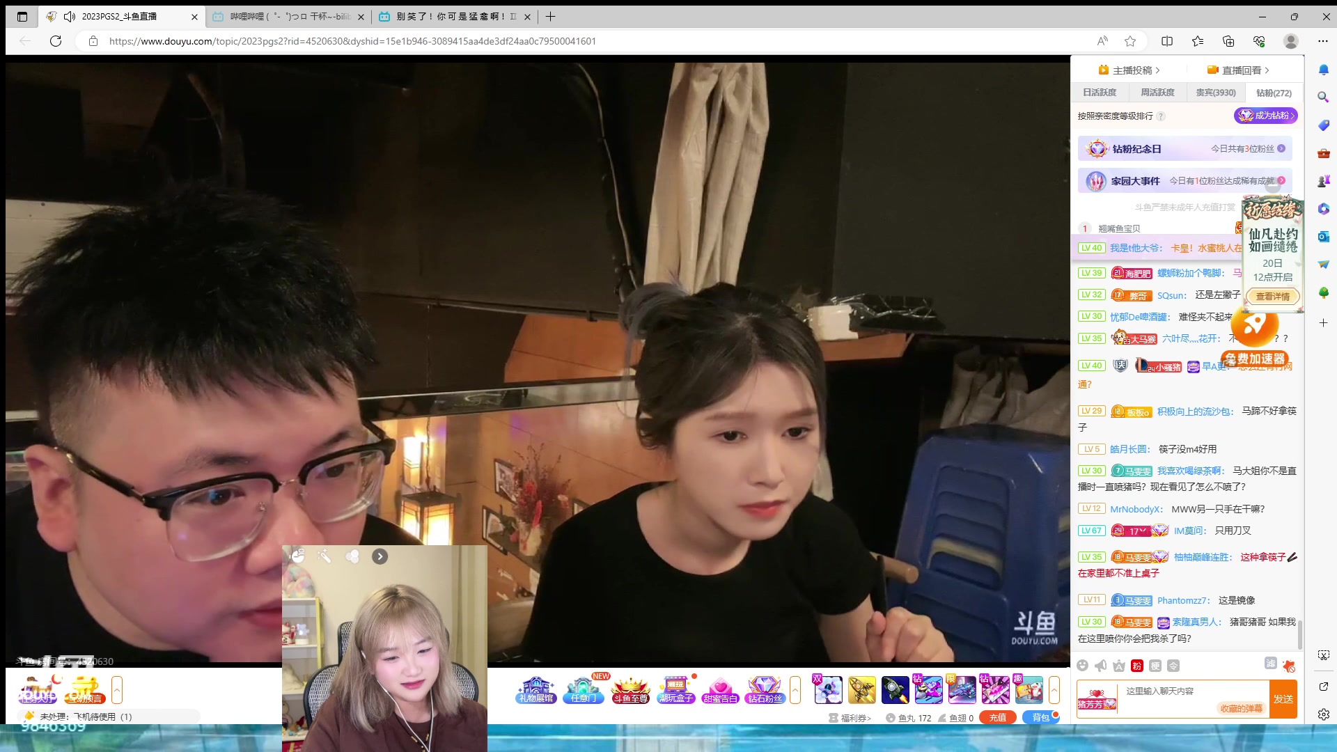Expand the gift list arrow

1054,690
